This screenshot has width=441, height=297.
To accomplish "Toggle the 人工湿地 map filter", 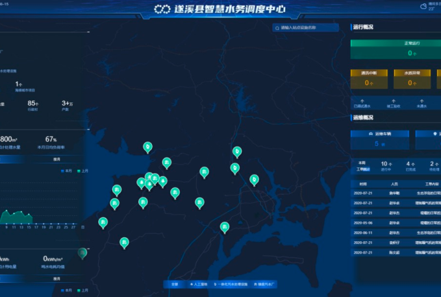I will click(197, 284).
